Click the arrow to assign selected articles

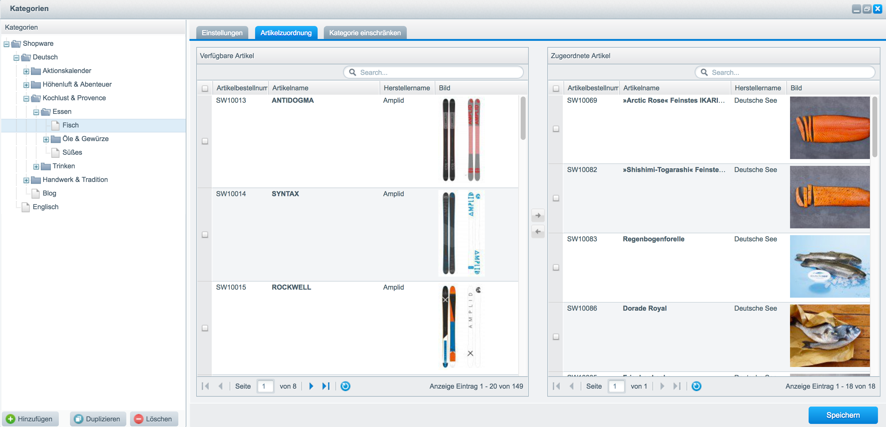pos(538,216)
